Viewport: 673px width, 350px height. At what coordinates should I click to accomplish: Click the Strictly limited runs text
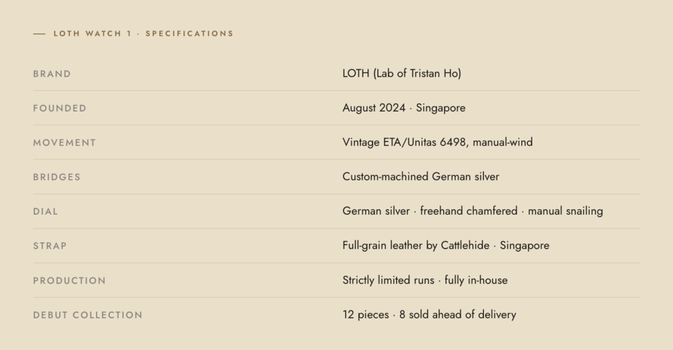(388, 280)
